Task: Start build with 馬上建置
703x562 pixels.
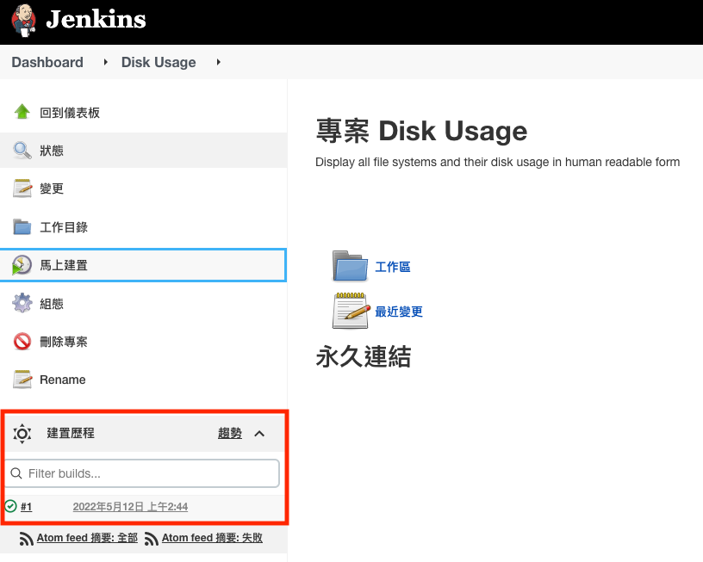Action: coord(64,265)
